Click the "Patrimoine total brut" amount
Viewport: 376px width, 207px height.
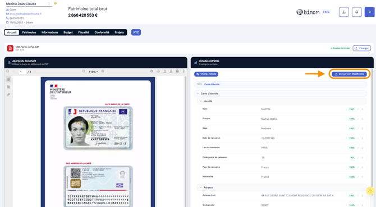[x=82, y=15]
